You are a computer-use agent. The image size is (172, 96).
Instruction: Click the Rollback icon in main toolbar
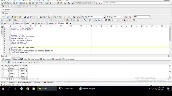tap(61, 3)
